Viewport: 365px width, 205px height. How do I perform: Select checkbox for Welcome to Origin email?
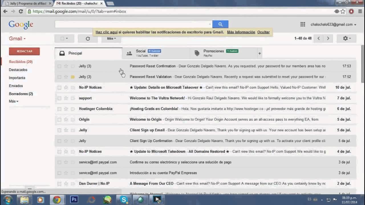pyautogui.click(x=59, y=120)
